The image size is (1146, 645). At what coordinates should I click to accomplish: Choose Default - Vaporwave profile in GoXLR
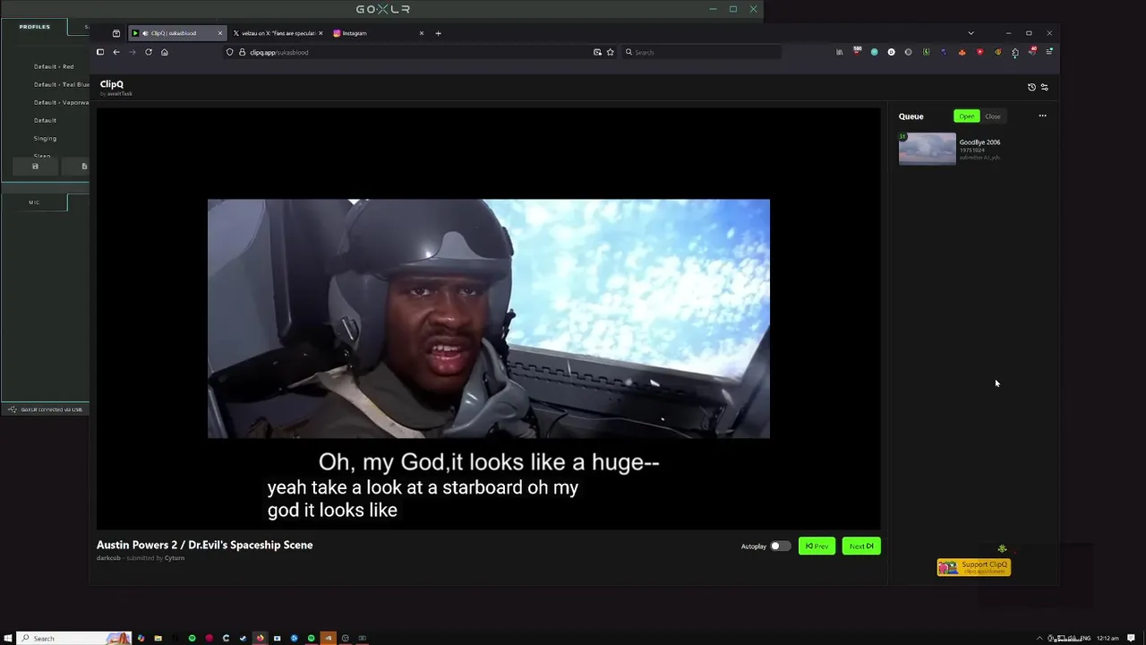pyautogui.click(x=61, y=102)
